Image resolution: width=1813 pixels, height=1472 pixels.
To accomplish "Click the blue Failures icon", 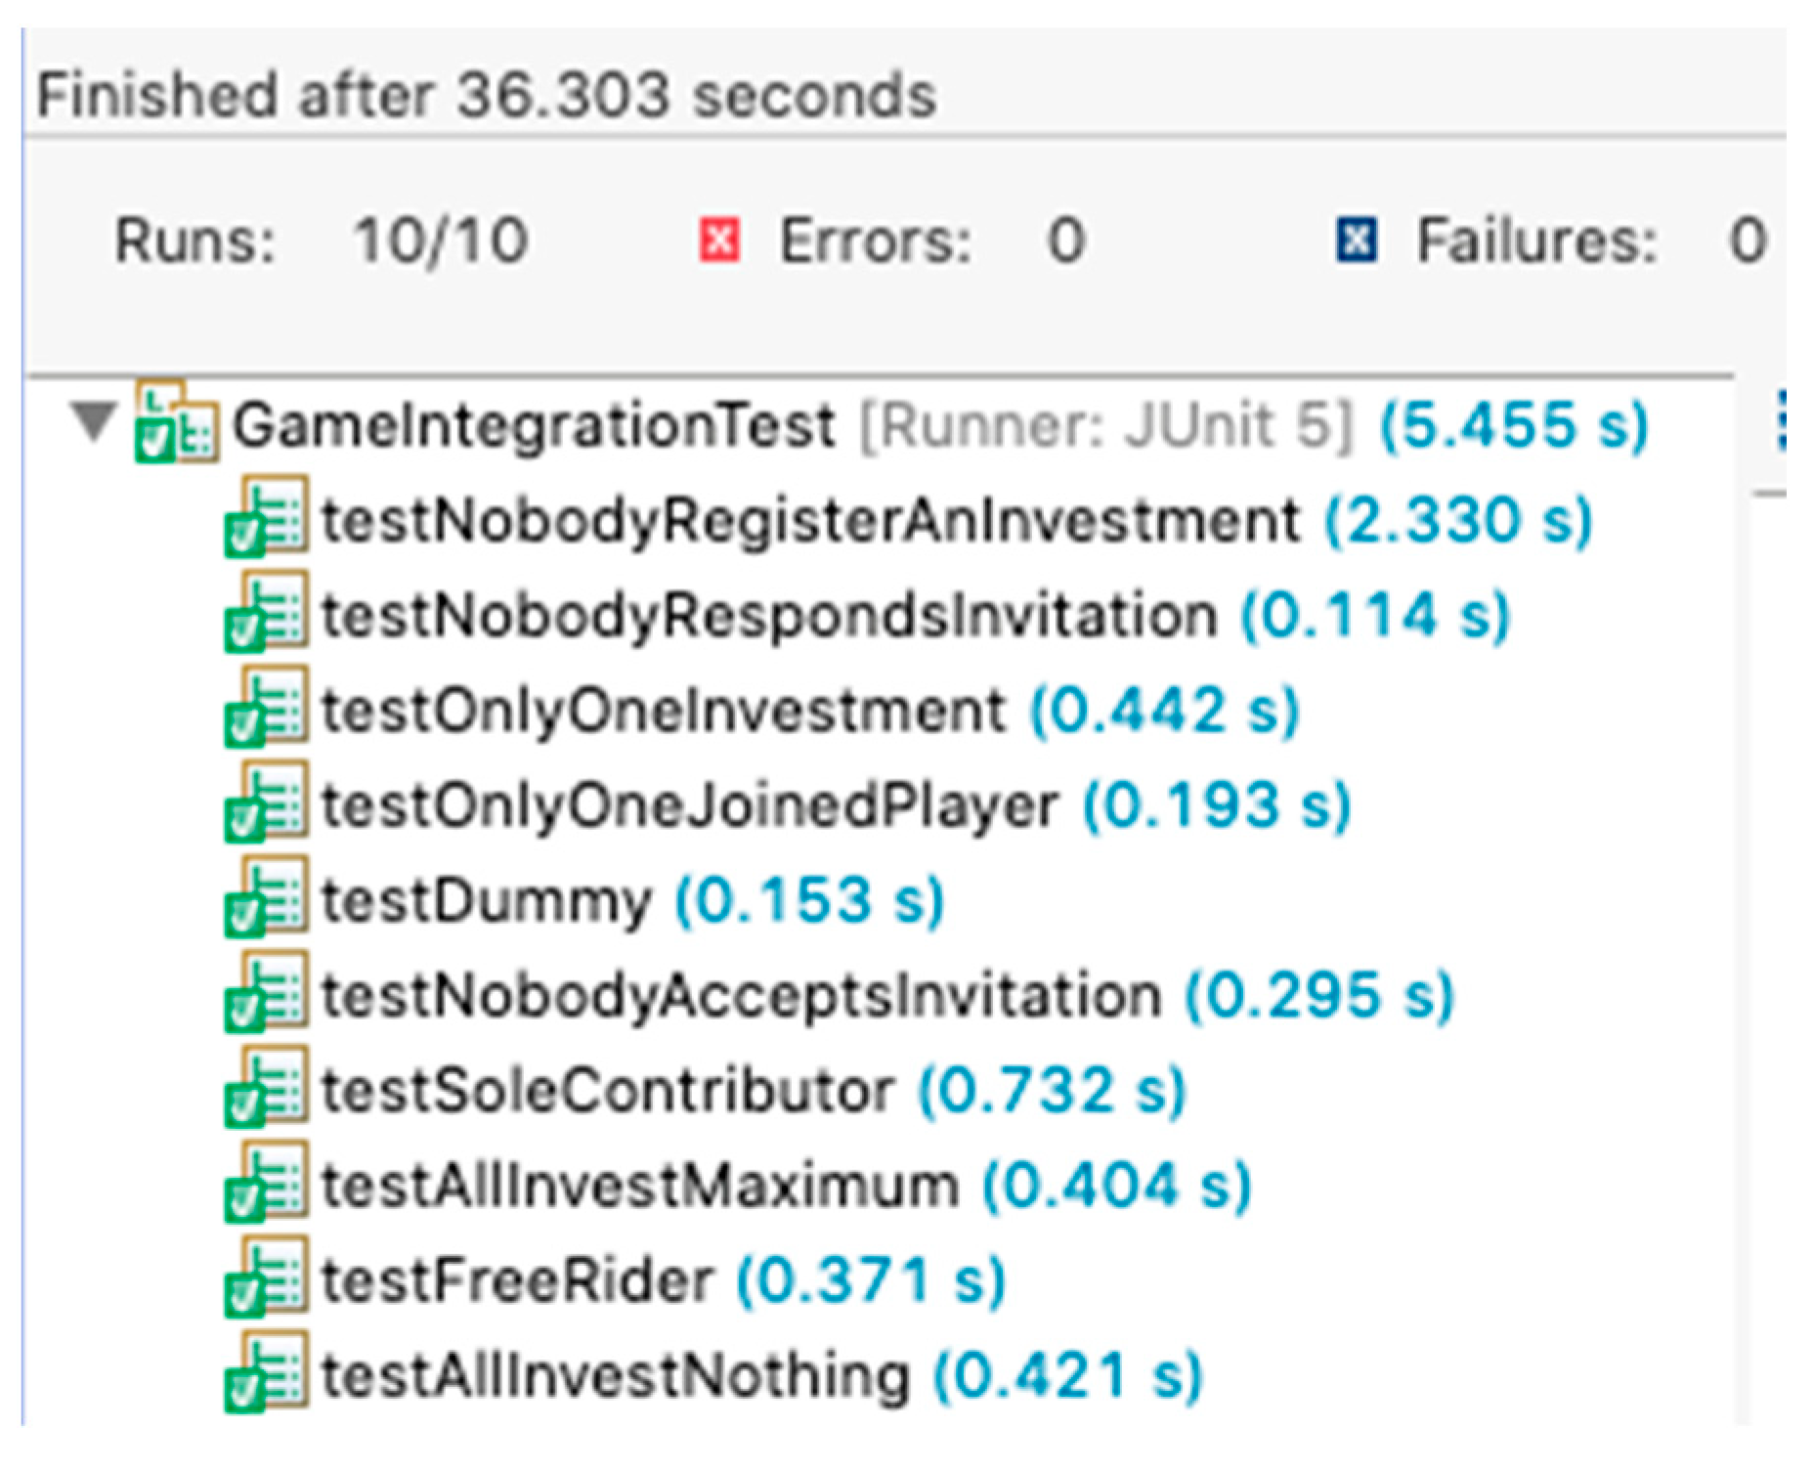I will [x=1356, y=240].
